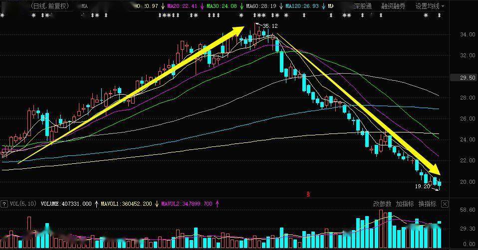
Task: Open the 日线 前复权 period selector
Action: tap(50, 6)
